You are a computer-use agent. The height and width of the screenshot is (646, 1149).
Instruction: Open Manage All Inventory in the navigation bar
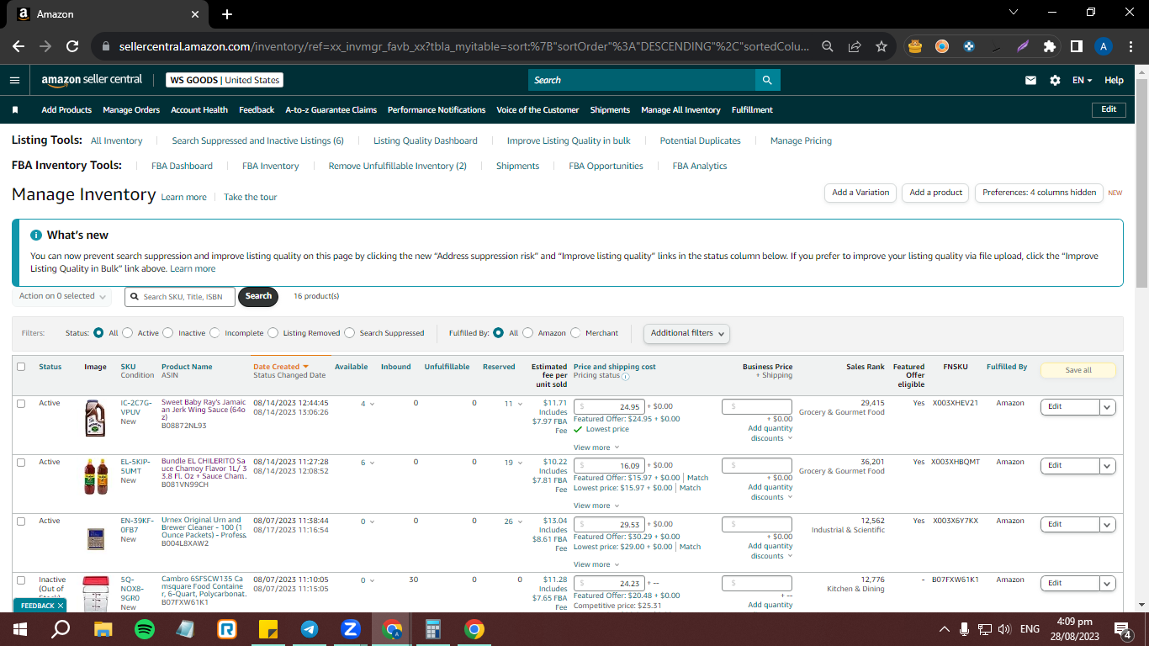pyautogui.click(x=680, y=110)
